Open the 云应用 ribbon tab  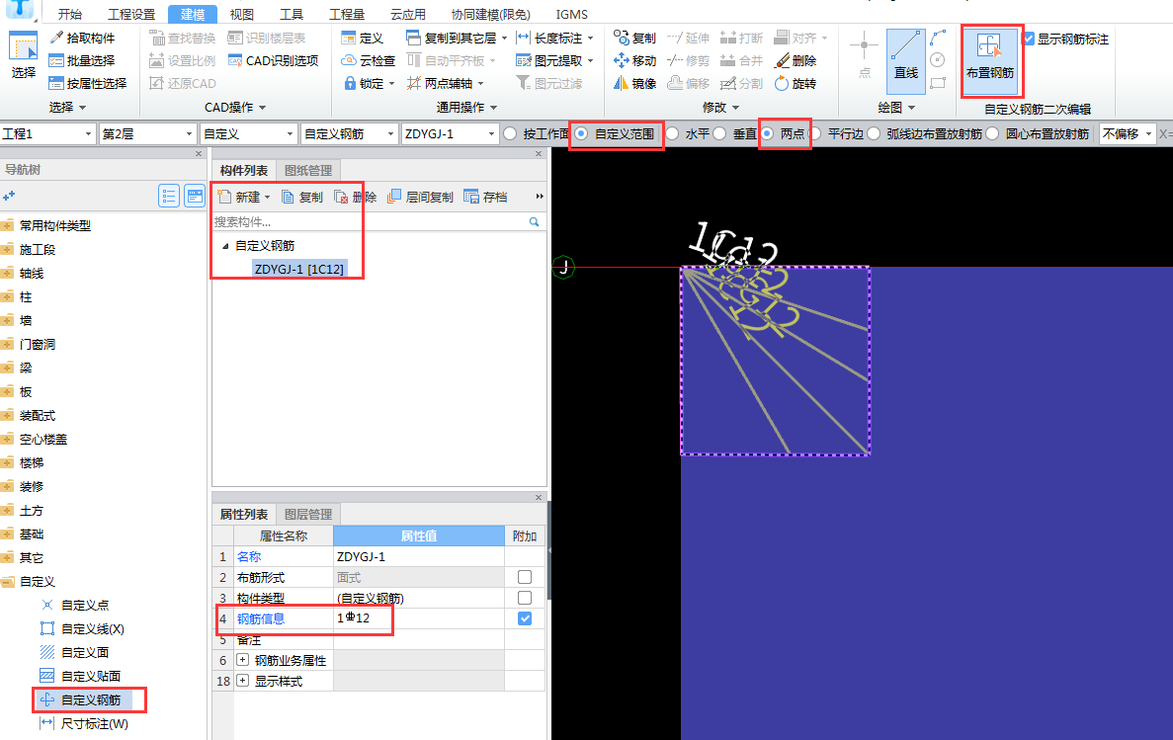408,14
